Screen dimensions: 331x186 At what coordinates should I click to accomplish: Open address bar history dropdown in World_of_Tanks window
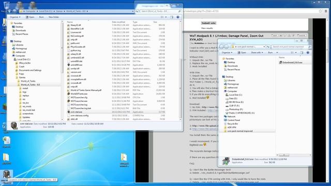click(x=133, y=11)
